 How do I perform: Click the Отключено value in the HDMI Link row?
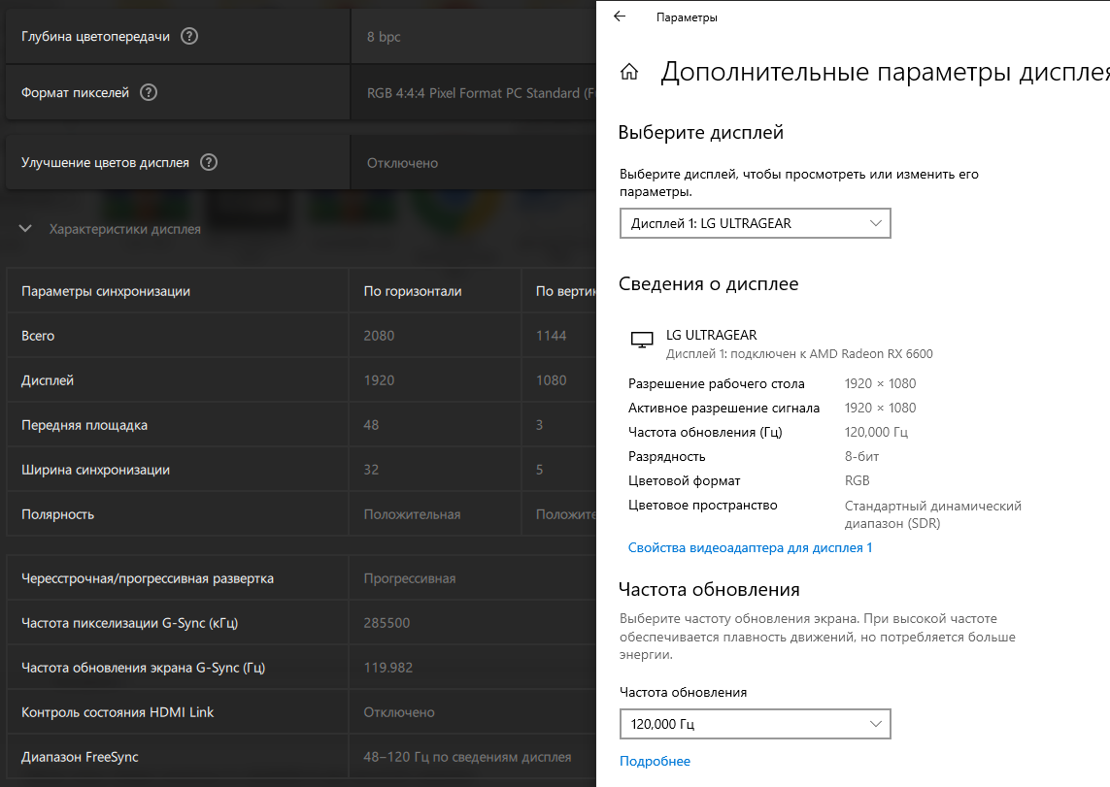tap(399, 712)
